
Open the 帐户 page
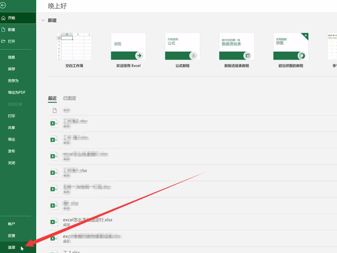[x=11, y=224]
